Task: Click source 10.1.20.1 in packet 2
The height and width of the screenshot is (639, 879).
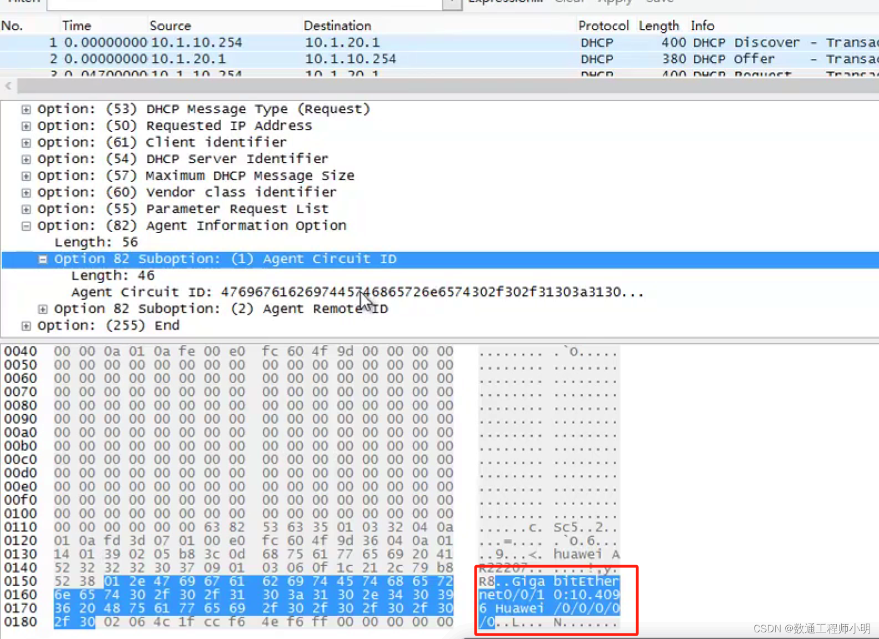Action: [x=188, y=59]
